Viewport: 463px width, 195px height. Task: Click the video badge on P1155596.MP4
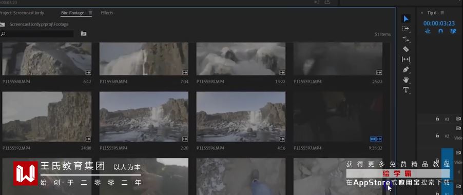282,139
